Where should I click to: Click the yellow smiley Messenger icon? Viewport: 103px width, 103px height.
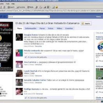pyautogui.click(x=57, y=7)
